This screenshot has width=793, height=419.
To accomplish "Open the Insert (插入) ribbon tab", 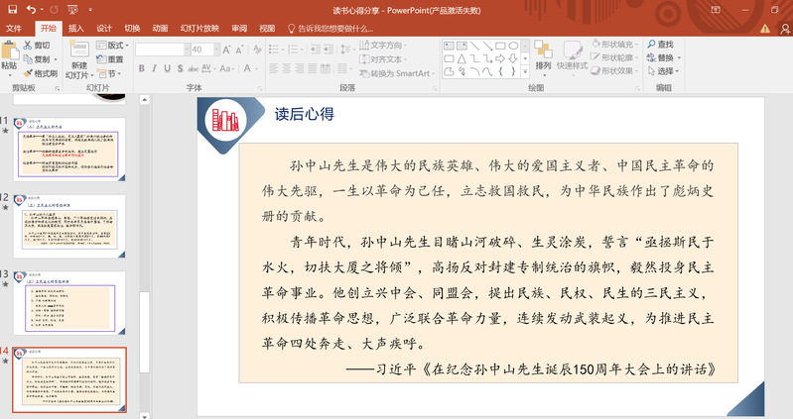I will (x=76, y=29).
